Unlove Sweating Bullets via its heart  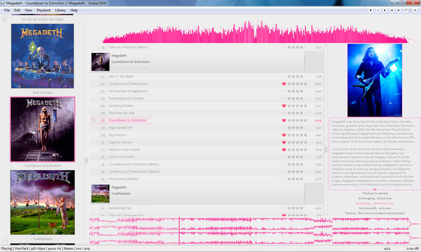[284, 106]
